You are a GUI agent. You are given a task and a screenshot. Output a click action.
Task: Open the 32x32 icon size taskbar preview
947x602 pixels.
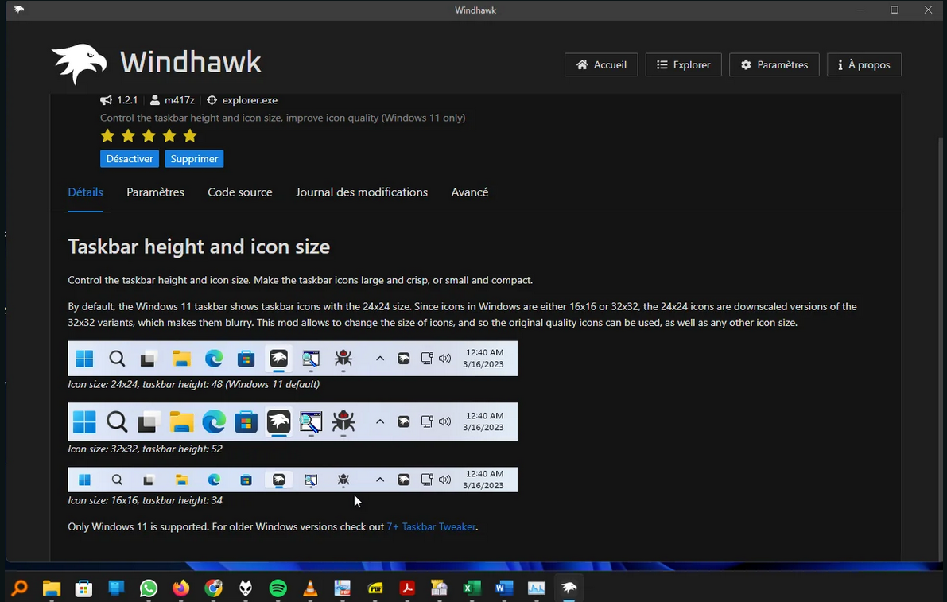pos(293,421)
